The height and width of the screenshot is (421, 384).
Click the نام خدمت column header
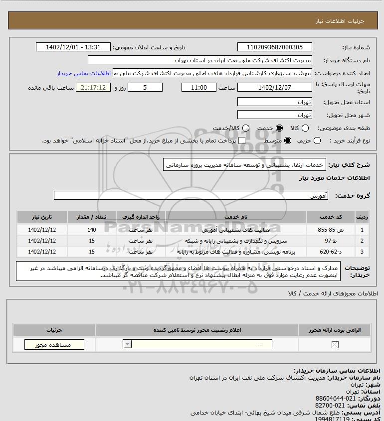pos(236,217)
